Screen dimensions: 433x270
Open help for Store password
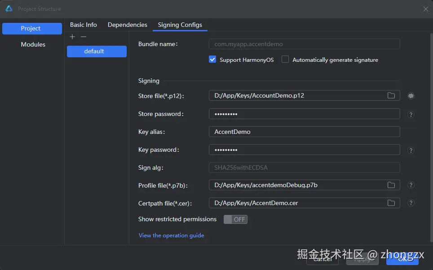point(411,115)
